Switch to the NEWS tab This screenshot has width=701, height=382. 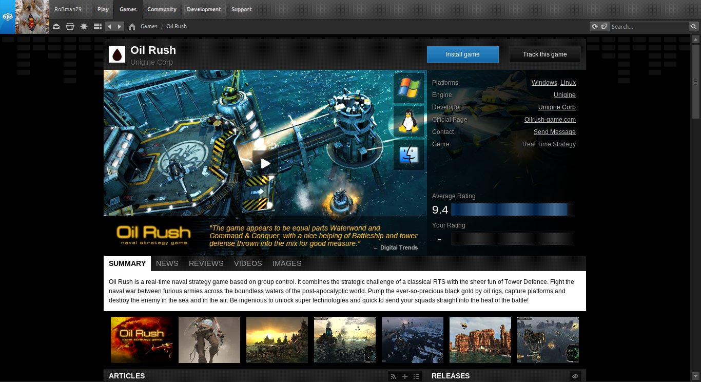pyautogui.click(x=167, y=263)
